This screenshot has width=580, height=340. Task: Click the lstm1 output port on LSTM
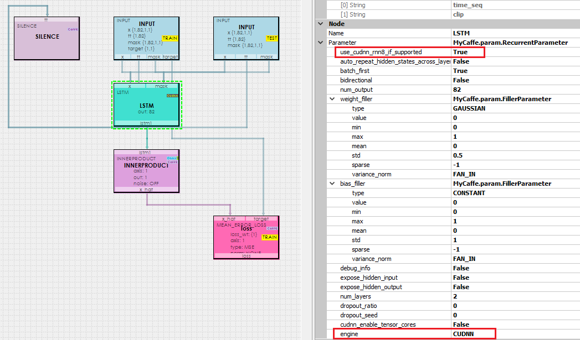(x=146, y=123)
